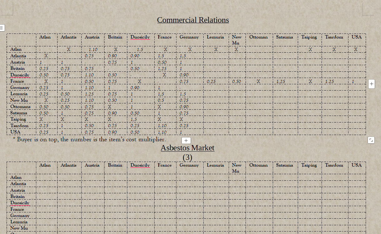This screenshot has width=381, height=234.
Task: Click the New Mu column header in the Commercial Relations table
Action: tap(236, 40)
